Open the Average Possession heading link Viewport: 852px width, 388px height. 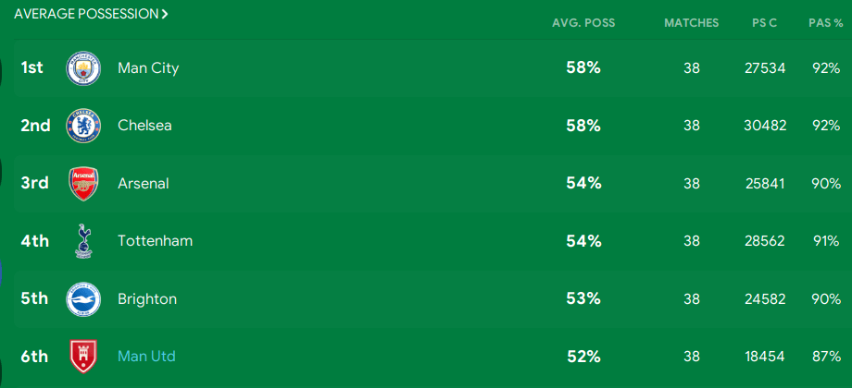click(86, 15)
